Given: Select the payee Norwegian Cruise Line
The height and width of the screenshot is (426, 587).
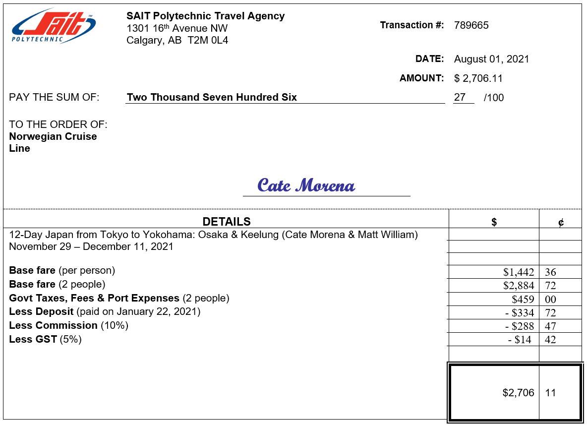Looking at the screenshot, I should (53, 142).
